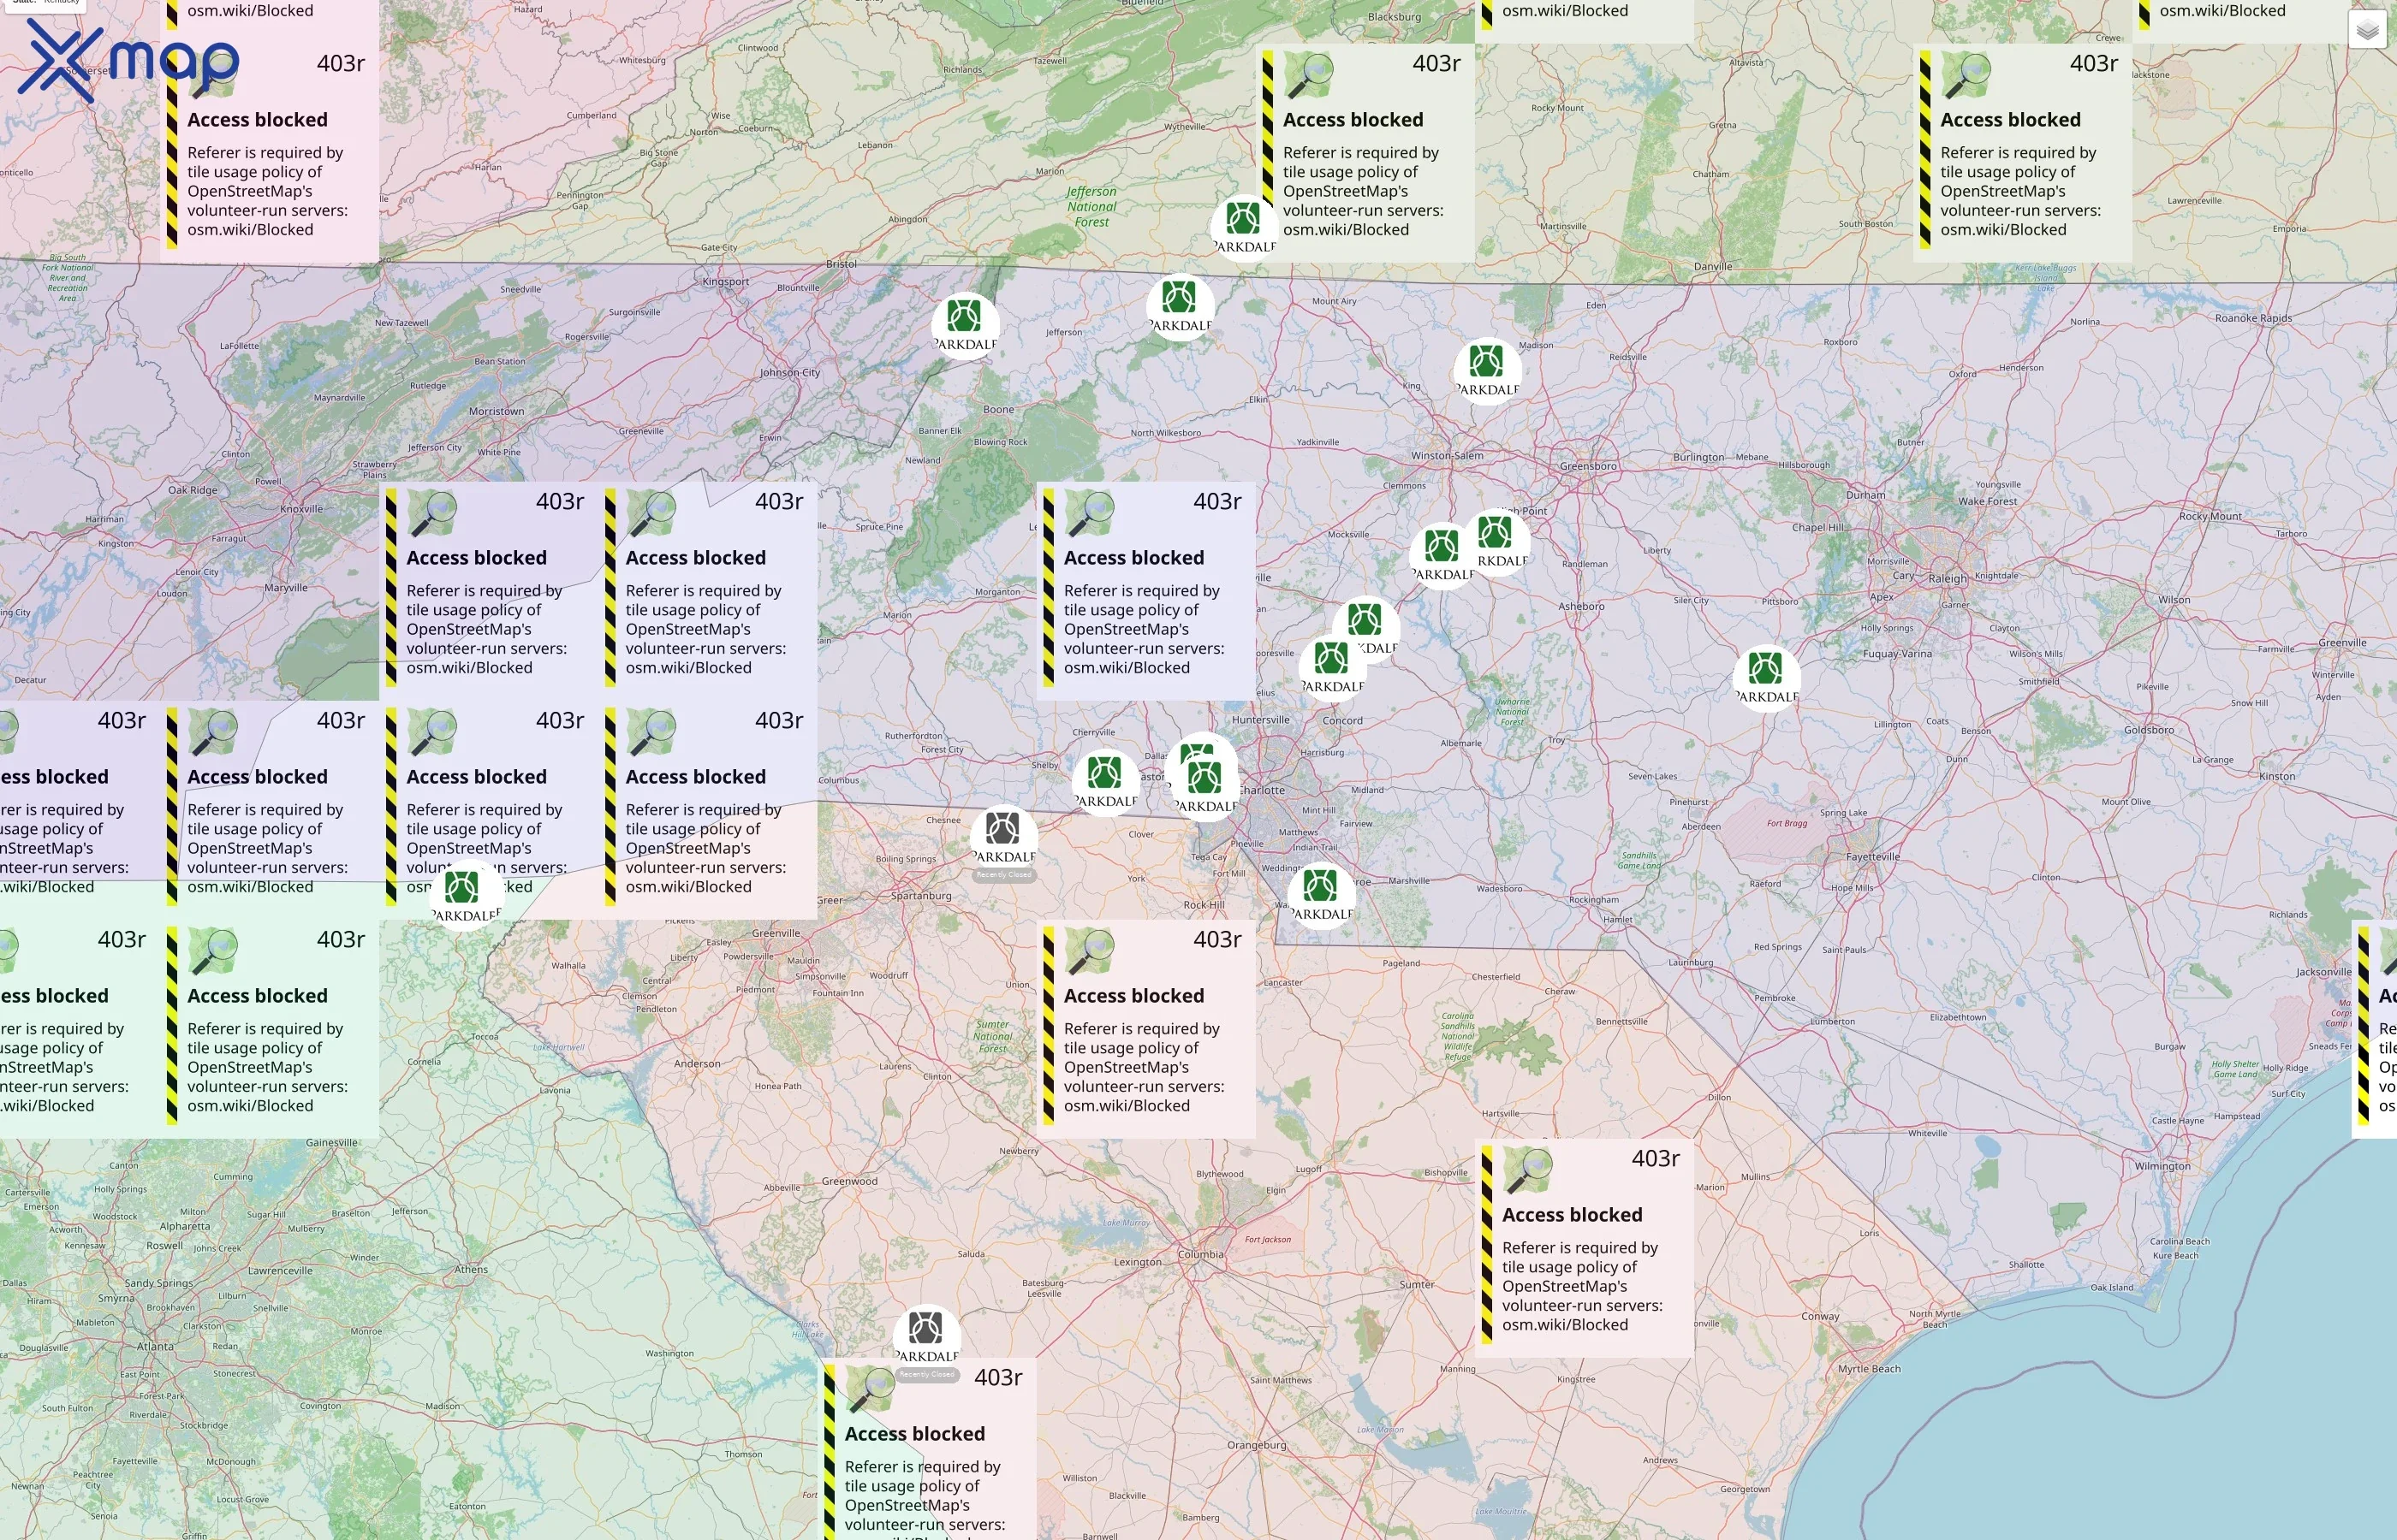Select Parkdale marker by Jefferson National Forest
The image size is (2397, 1540).
click(x=1244, y=228)
